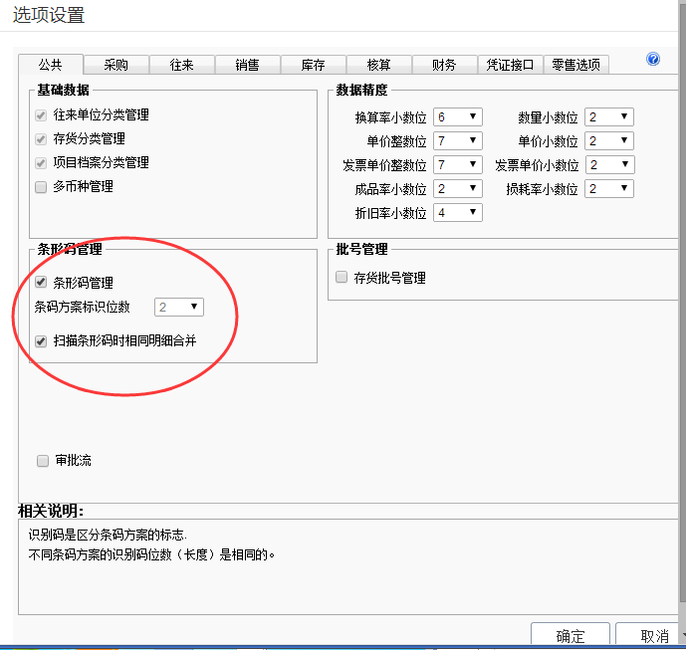Image resolution: width=686 pixels, height=650 pixels.
Task: Open the 条码方案标识位数 dropdown
Action: [x=179, y=307]
